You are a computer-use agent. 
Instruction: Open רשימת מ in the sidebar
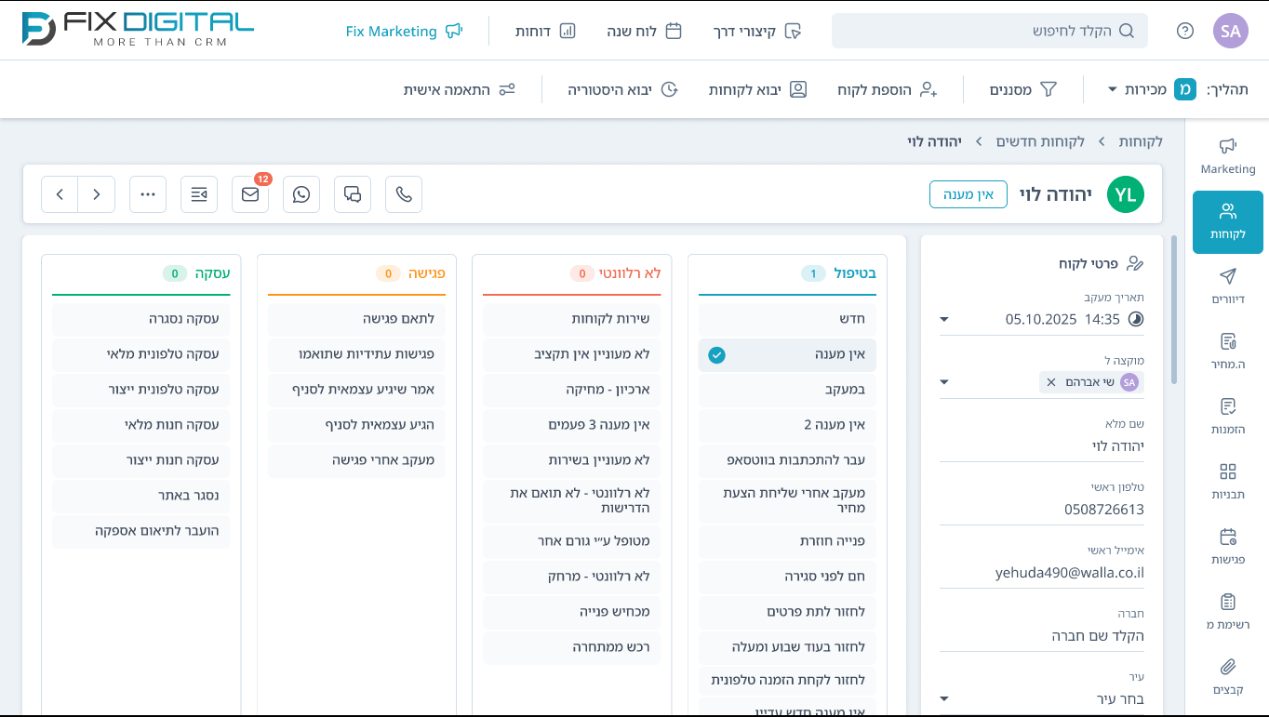[x=1228, y=612]
